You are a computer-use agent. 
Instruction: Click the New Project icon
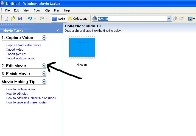tap(7, 19)
